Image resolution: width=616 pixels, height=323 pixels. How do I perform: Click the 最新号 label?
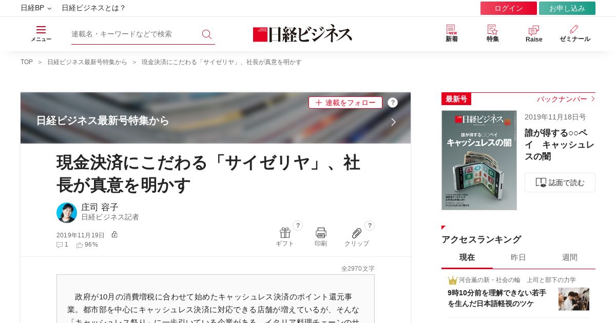pos(456,99)
